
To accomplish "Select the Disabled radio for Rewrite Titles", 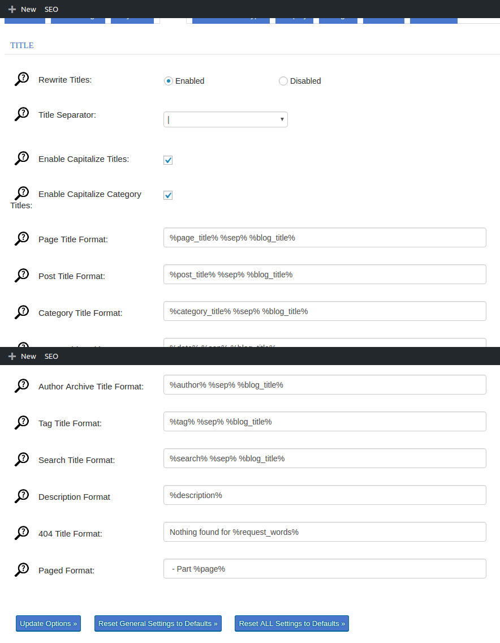I will 283,81.
